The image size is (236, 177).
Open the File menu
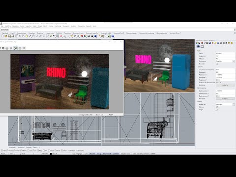click(x=2, y=26)
